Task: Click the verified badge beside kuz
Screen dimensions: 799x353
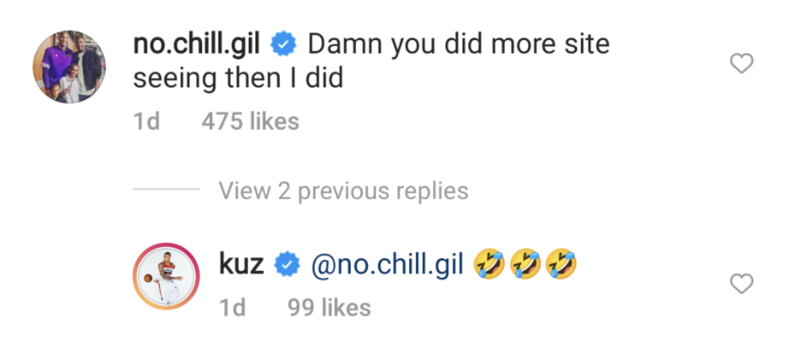Action: point(287,264)
